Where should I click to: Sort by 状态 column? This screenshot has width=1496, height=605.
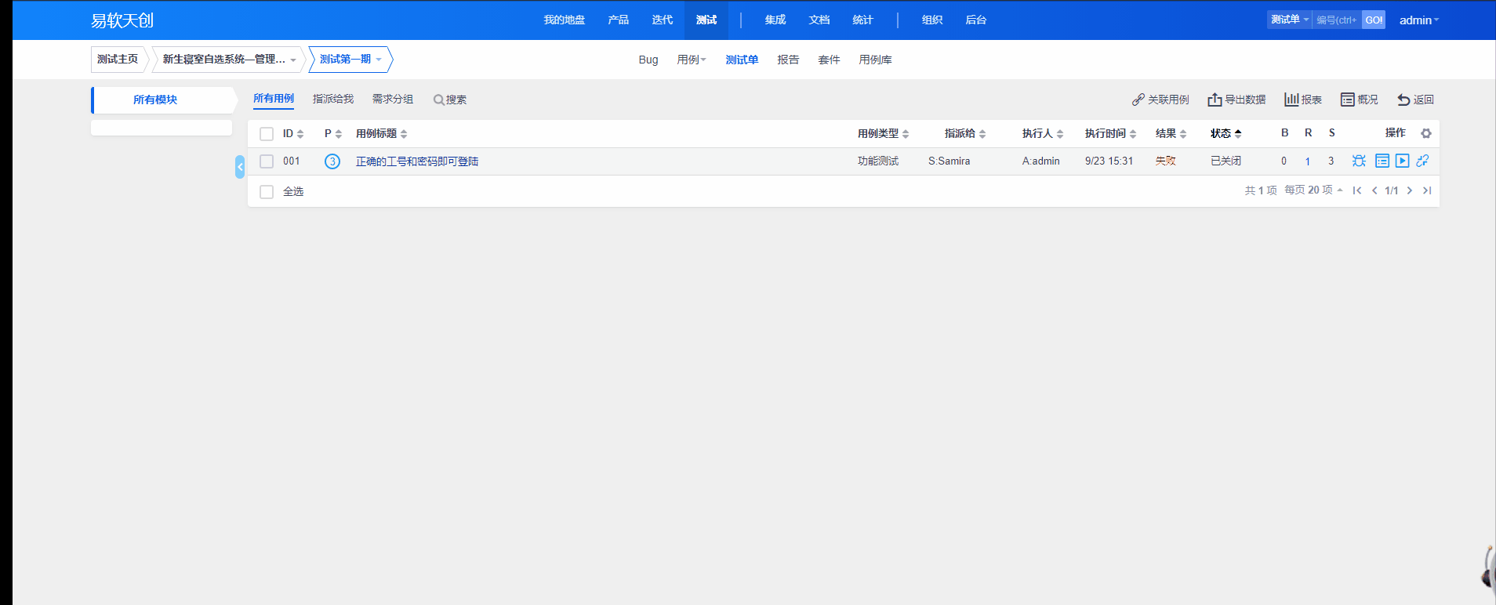click(1226, 134)
